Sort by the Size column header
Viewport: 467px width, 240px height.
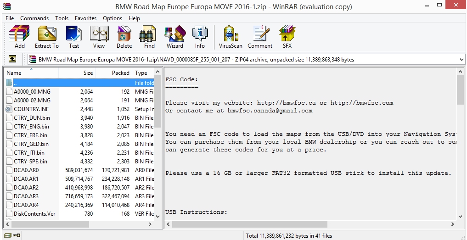pos(77,73)
